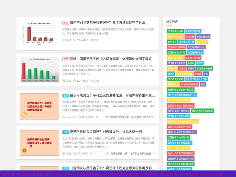236x177 pixels.
Task: Click the yellow round icon on the 孢子粉黑灵芝 cover
Action: tap(25, 114)
